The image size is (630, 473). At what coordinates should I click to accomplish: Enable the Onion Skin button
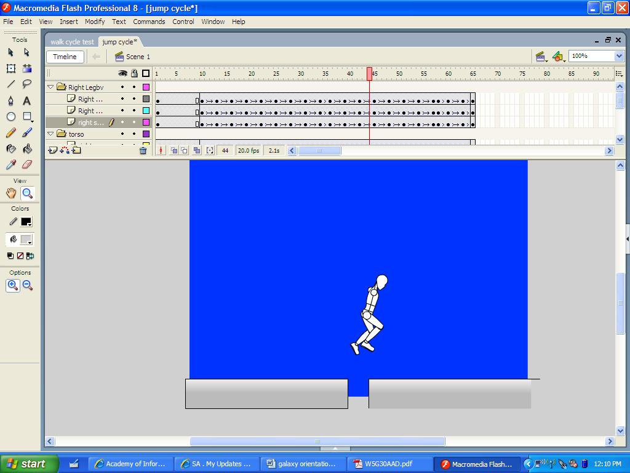(174, 150)
